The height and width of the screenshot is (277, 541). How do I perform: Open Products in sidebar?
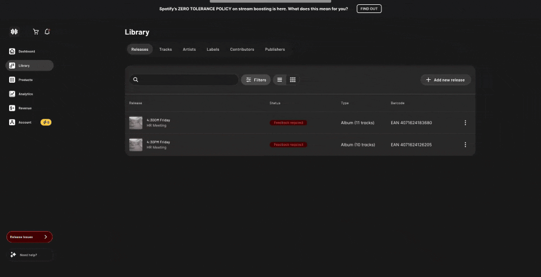29,79
